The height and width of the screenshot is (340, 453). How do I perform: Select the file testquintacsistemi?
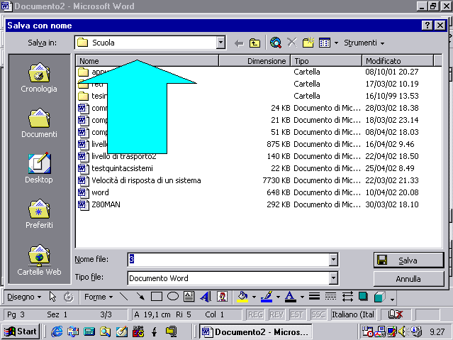tap(116, 168)
